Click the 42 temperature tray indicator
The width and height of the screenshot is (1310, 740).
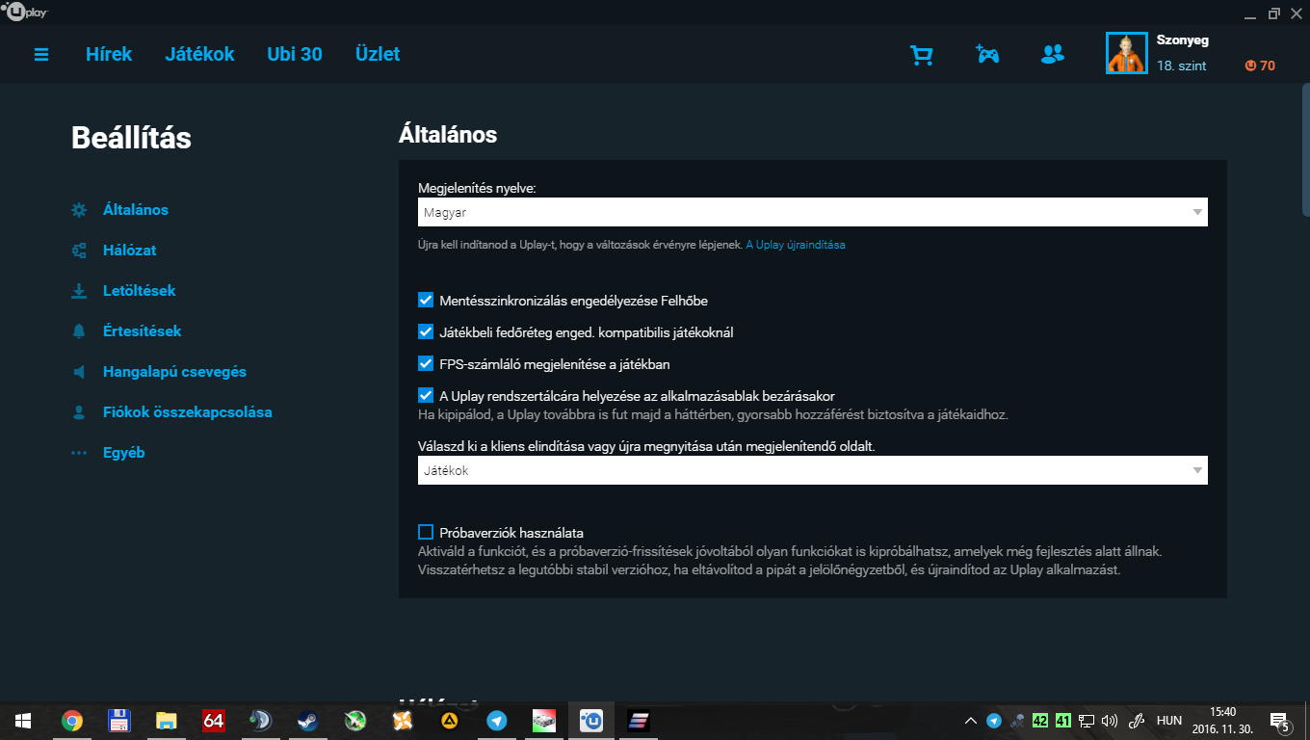coord(1040,720)
